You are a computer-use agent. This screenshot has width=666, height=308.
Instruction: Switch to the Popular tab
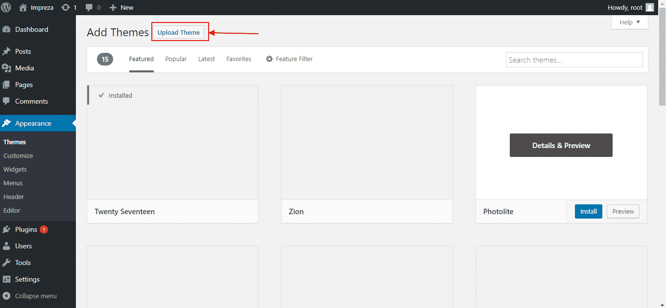click(x=176, y=59)
